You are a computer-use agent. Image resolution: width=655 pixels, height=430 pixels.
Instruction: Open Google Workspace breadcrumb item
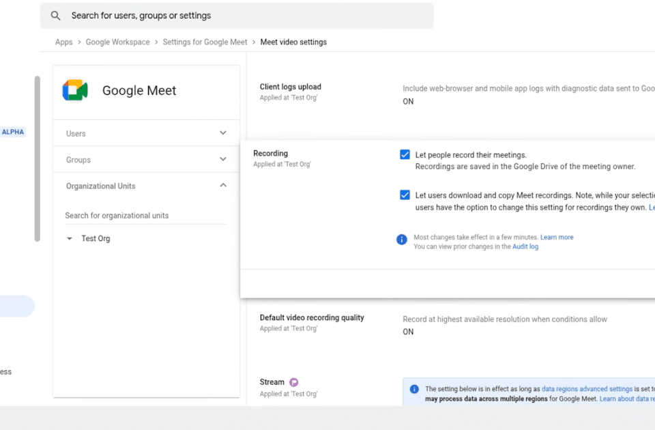[118, 42]
